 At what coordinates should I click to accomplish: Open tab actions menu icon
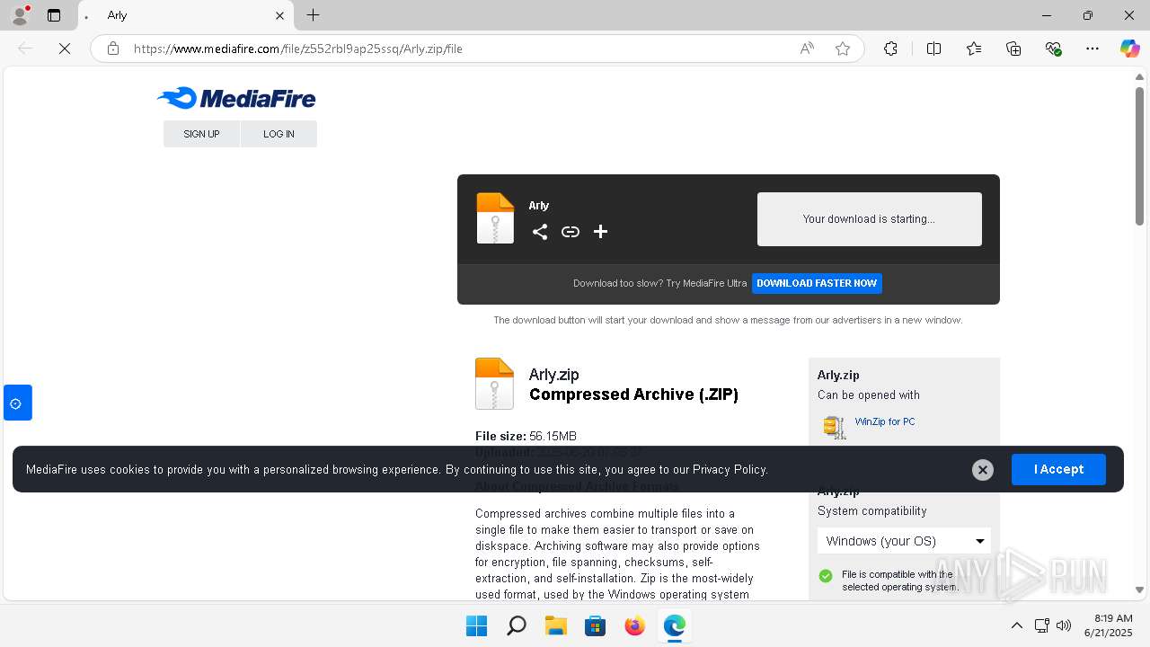(54, 15)
